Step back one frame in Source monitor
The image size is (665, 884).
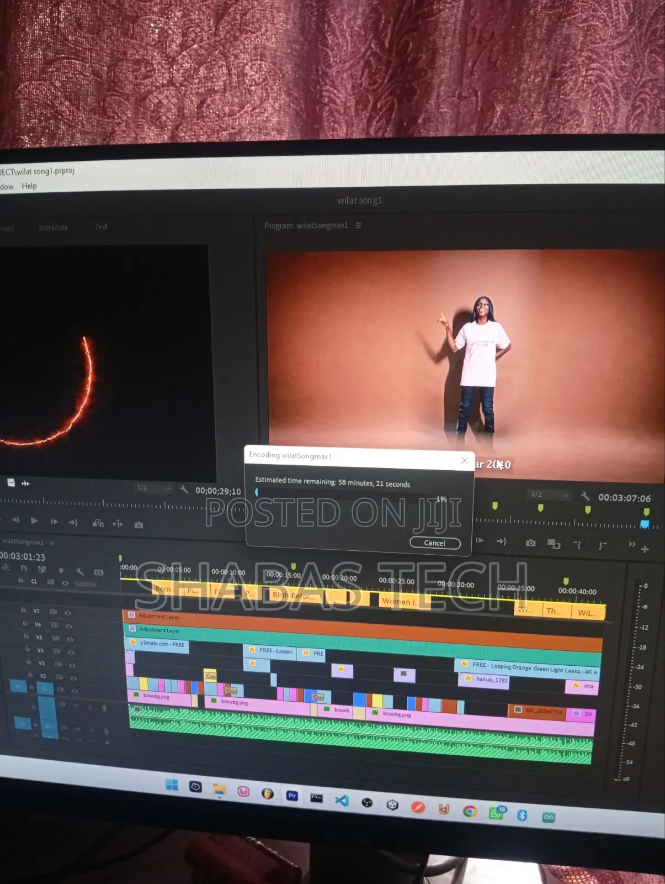tap(15, 520)
